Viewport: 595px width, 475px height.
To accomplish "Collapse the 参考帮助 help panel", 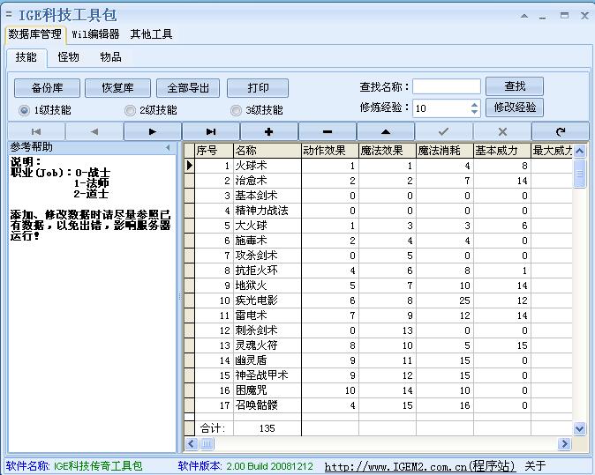I will [x=169, y=148].
